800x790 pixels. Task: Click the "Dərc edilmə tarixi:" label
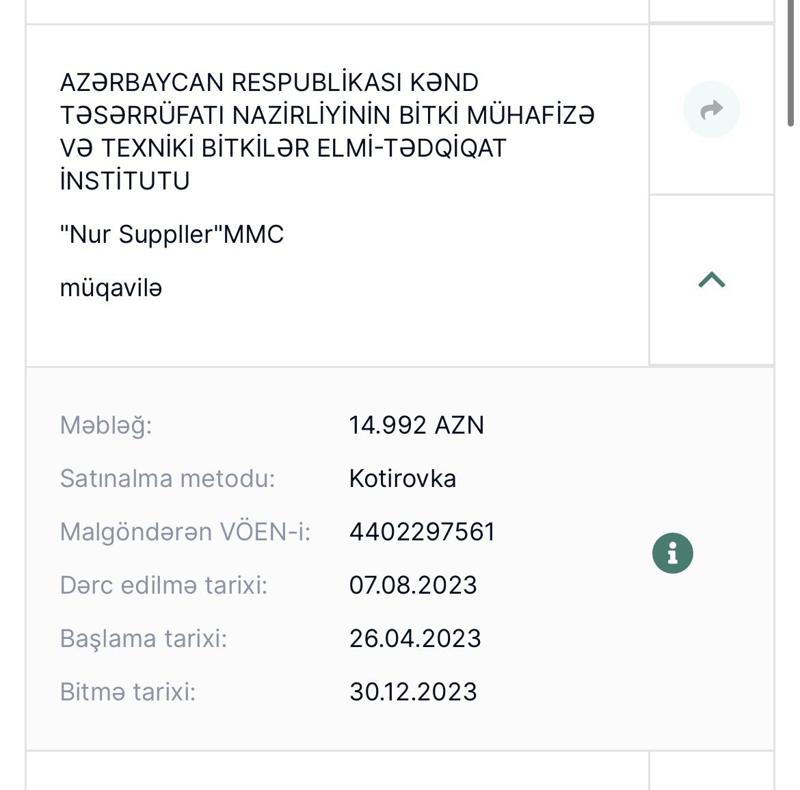pyautogui.click(x=163, y=585)
